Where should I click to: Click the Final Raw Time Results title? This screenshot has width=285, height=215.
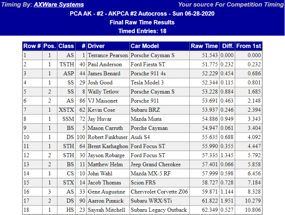point(142,22)
